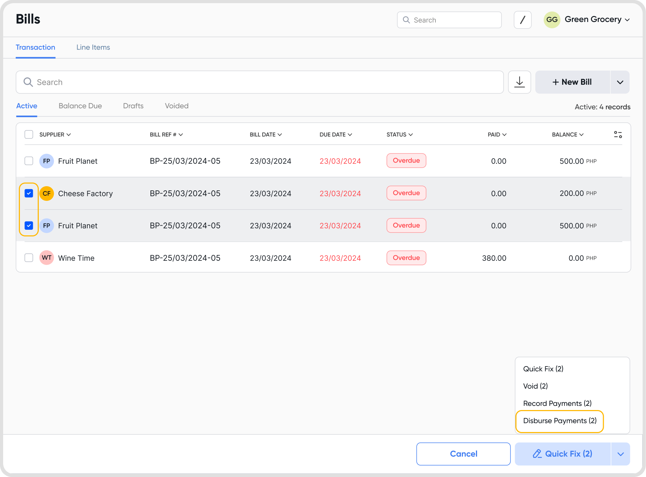The width and height of the screenshot is (646, 477).
Task: Open the Cheese Factory supplier name
Action: [86, 194]
